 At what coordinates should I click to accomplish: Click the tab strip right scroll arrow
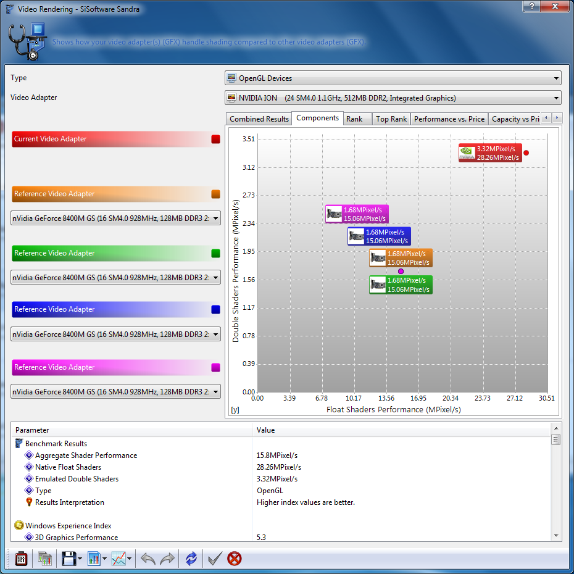tap(557, 118)
